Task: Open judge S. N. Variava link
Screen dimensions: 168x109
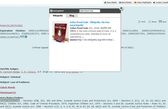Action: click(x=28, y=72)
